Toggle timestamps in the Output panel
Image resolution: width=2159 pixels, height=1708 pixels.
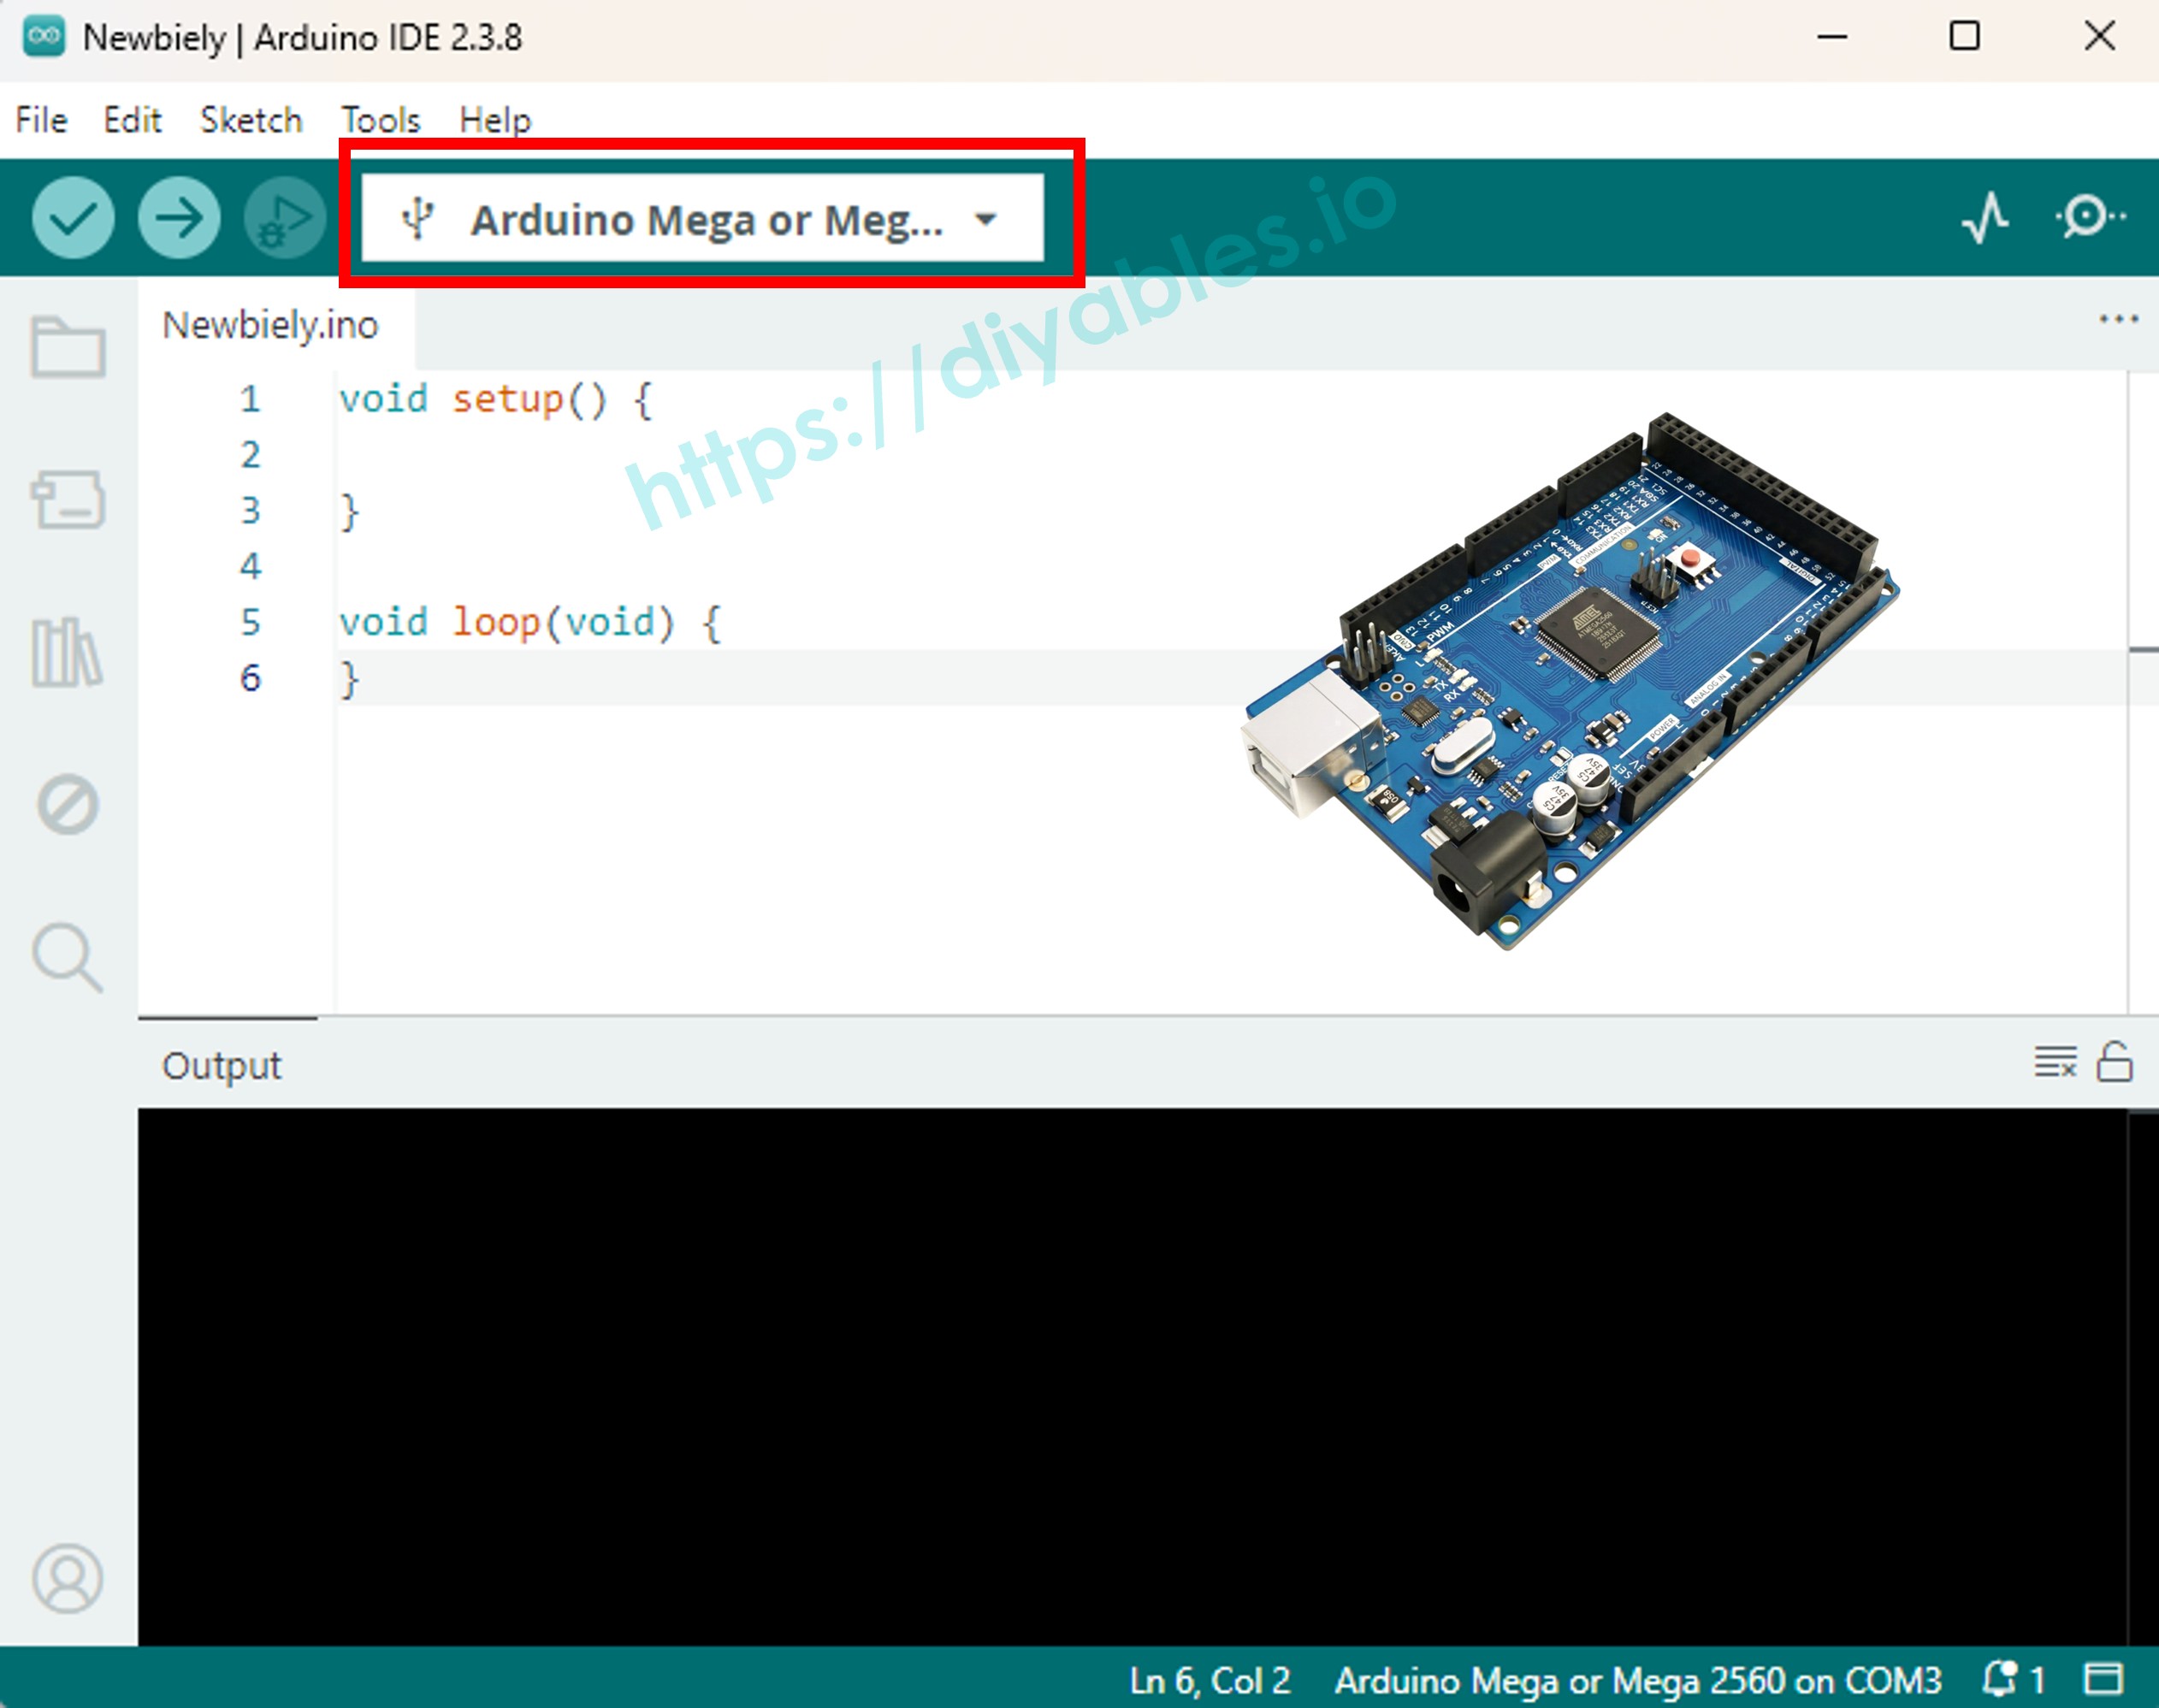coord(2054,1063)
